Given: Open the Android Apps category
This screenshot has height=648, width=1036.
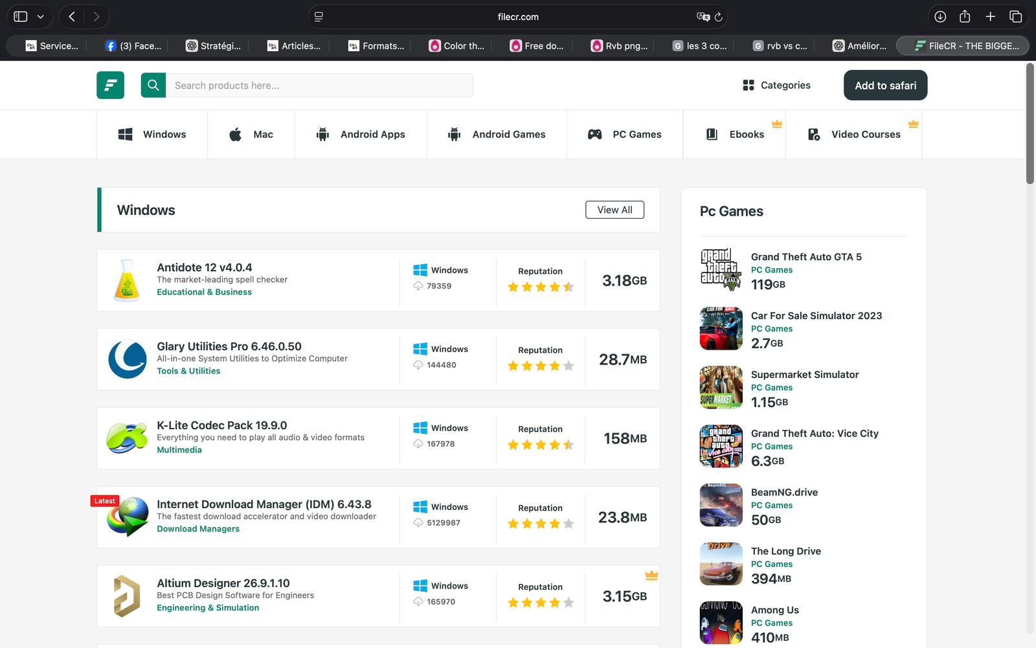Looking at the screenshot, I should [361, 134].
